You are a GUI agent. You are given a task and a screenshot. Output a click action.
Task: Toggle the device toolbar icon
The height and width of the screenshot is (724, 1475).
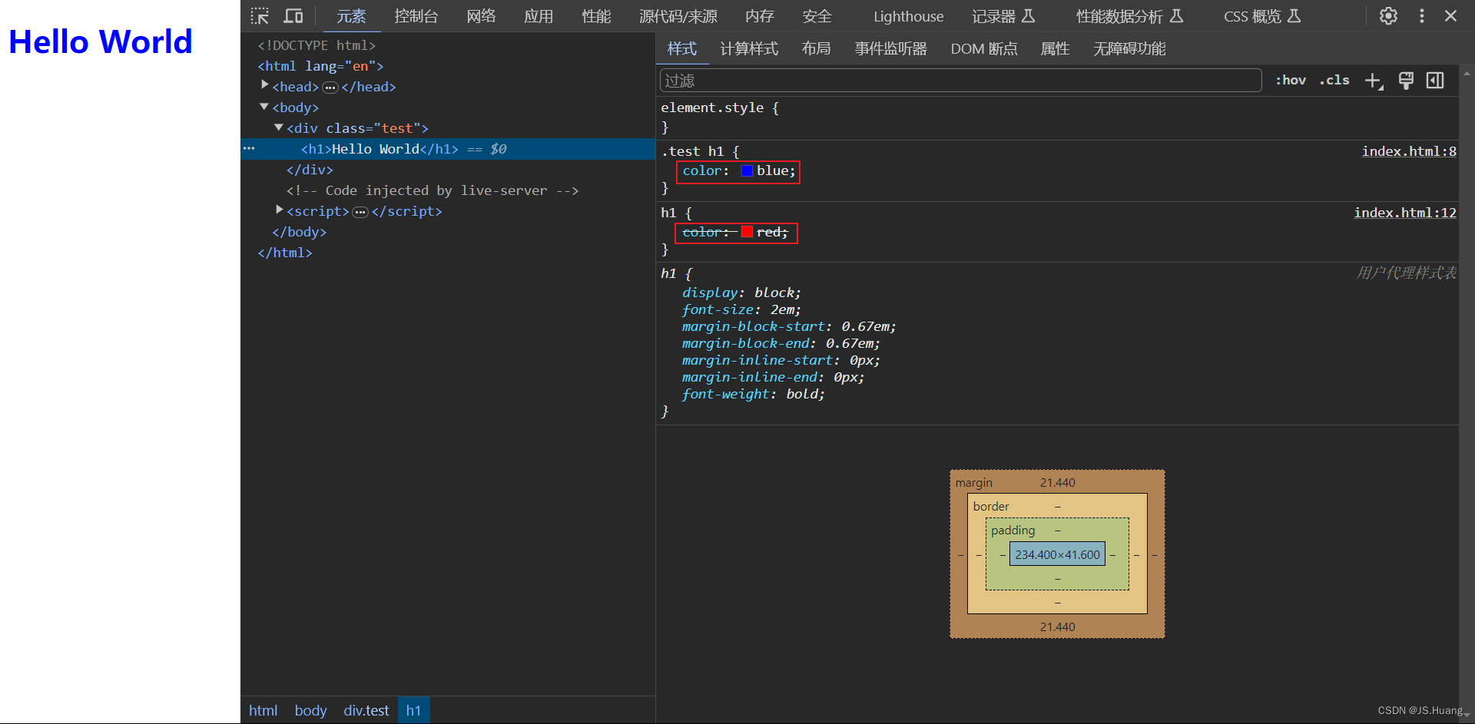[293, 16]
